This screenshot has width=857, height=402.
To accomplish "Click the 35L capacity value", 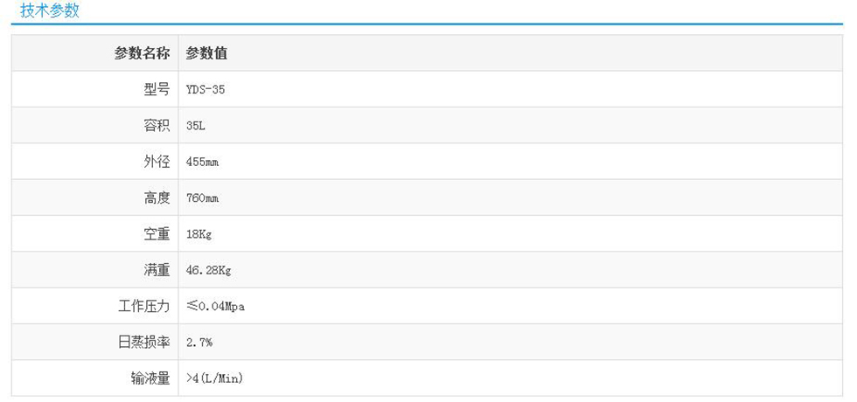I will coord(196,126).
